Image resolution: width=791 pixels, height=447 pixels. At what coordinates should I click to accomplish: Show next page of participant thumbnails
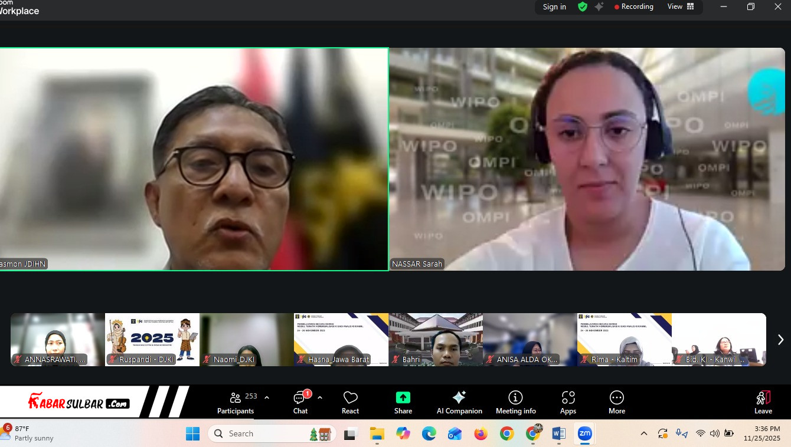[x=780, y=340]
